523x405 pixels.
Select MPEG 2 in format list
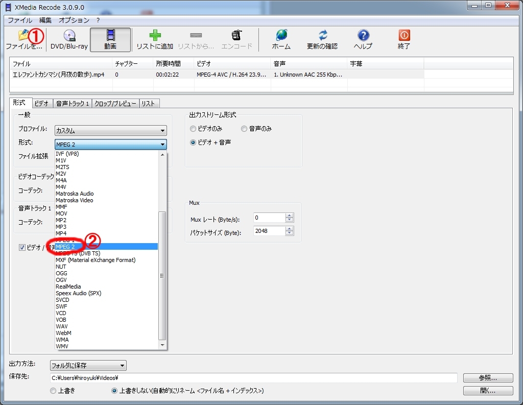(x=106, y=247)
